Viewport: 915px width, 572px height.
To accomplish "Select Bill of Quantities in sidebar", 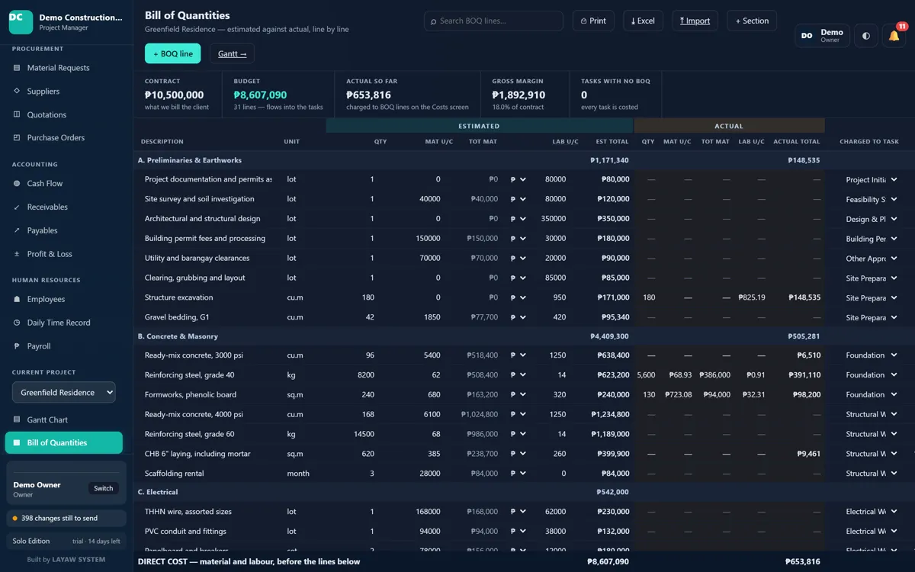I will [x=64, y=443].
